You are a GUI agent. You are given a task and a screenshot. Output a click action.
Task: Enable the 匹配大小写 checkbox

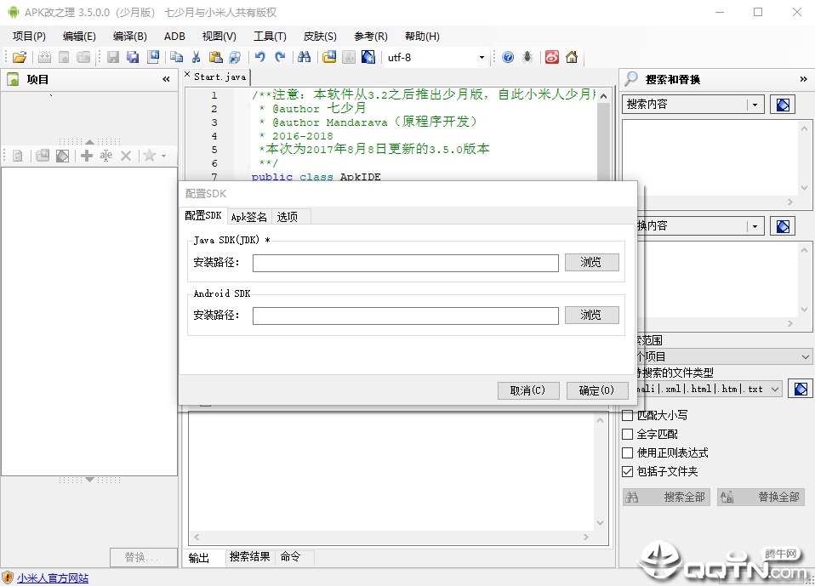[627, 415]
